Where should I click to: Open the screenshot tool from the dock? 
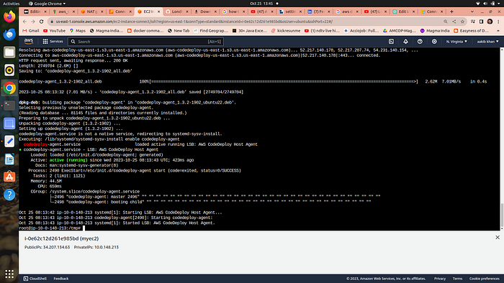coord(9,124)
